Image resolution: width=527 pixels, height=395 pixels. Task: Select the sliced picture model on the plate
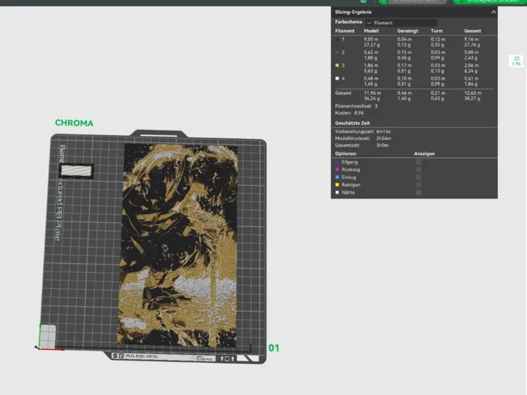click(178, 244)
